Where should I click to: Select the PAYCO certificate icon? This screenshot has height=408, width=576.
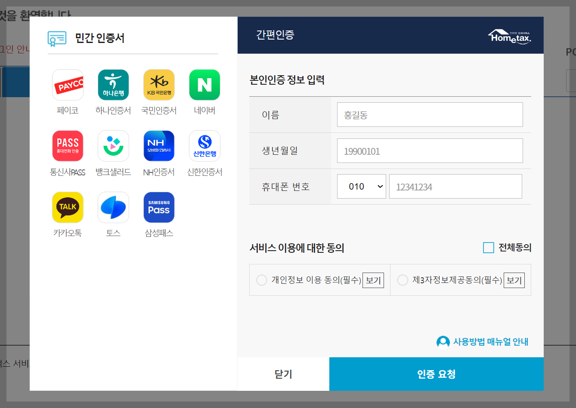click(68, 85)
